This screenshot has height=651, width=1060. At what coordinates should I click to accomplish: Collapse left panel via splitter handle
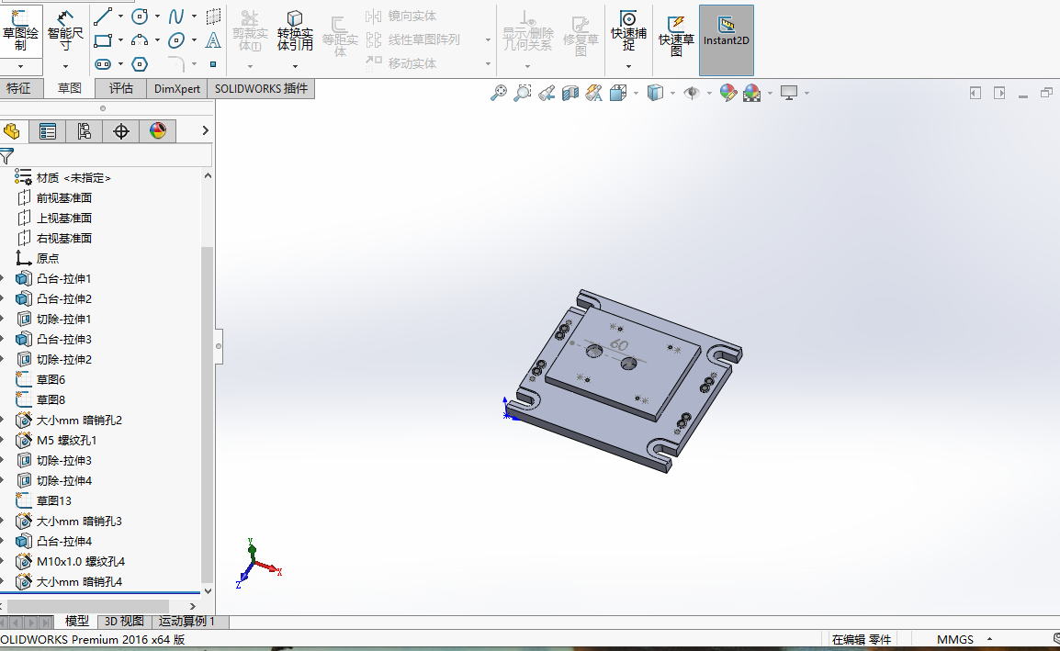coord(219,346)
